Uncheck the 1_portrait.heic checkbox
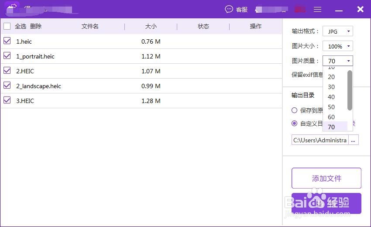371x227 pixels. coord(7,56)
